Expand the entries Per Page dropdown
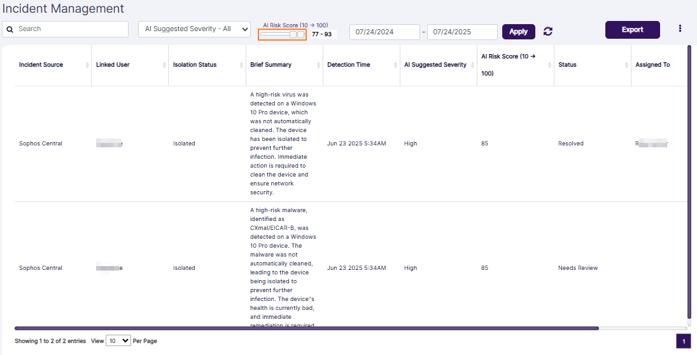This screenshot has height=355, width=697. [x=118, y=341]
